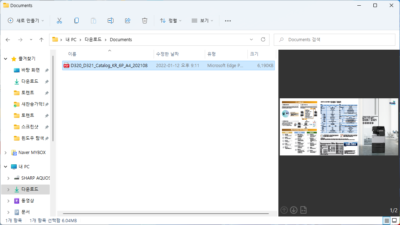Unpin 바탕 화면 via its pin icon
The image size is (400, 225).
[x=47, y=70]
